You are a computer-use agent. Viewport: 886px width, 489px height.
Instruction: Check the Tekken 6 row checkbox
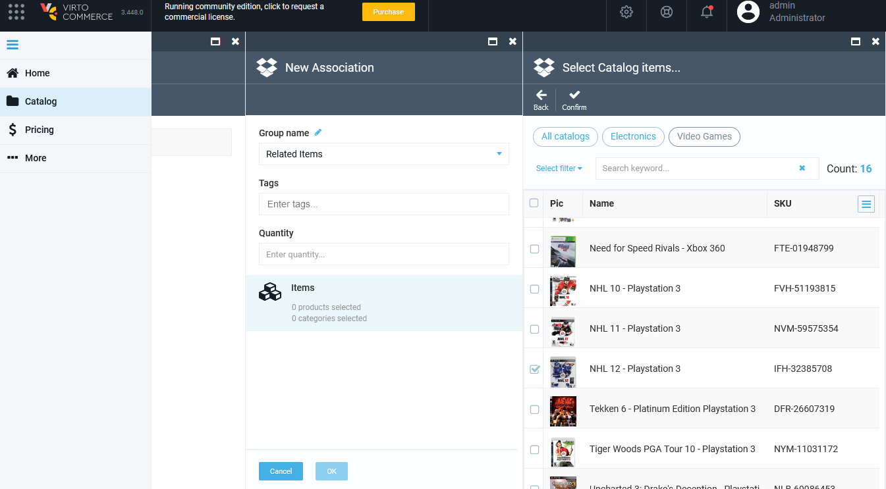534,409
